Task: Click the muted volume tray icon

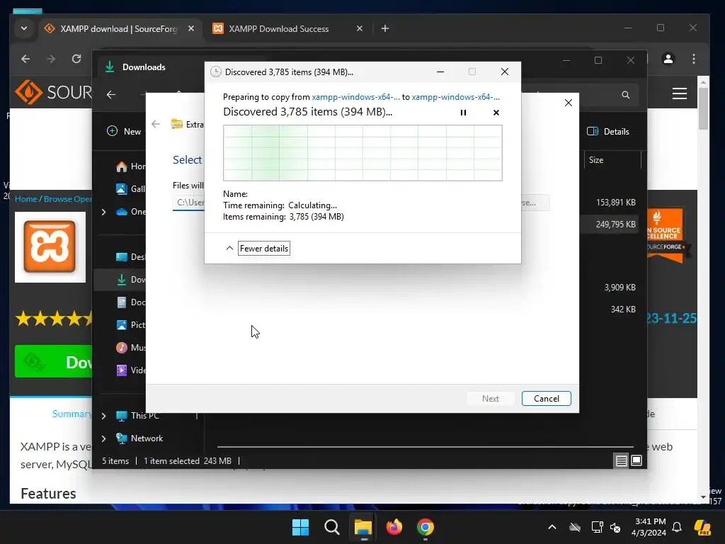Action: tap(615, 527)
